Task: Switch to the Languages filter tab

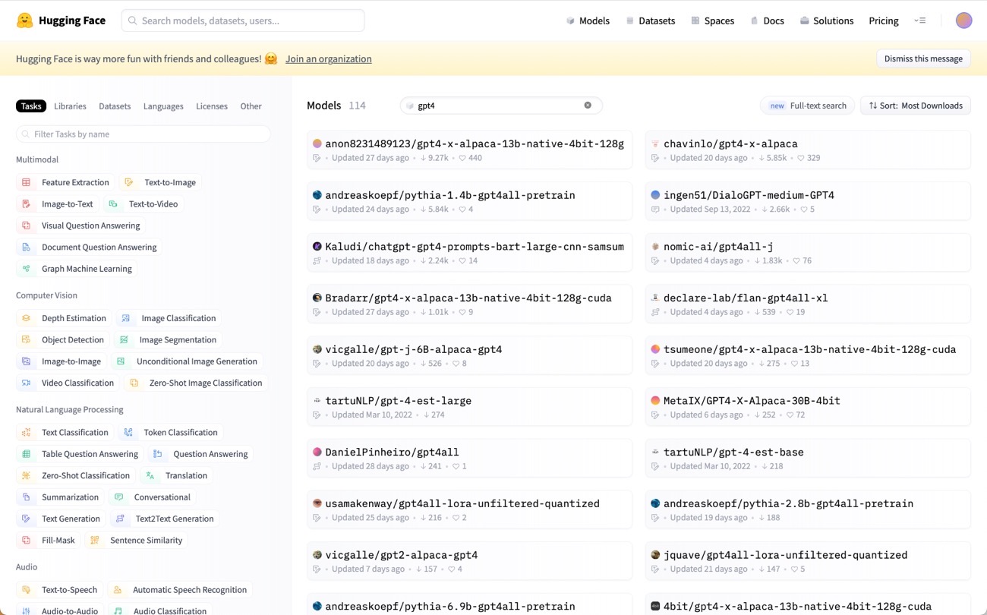Action: click(x=163, y=106)
